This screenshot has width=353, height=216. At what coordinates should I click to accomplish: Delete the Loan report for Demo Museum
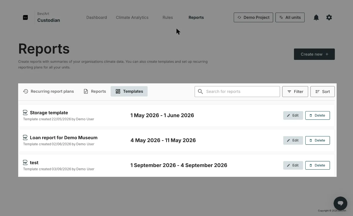click(x=317, y=140)
